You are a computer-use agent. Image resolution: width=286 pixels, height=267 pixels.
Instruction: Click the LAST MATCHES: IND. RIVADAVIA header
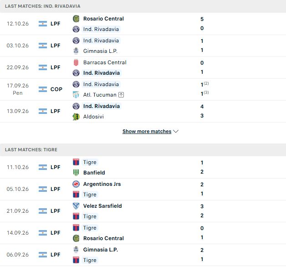[x=143, y=6]
